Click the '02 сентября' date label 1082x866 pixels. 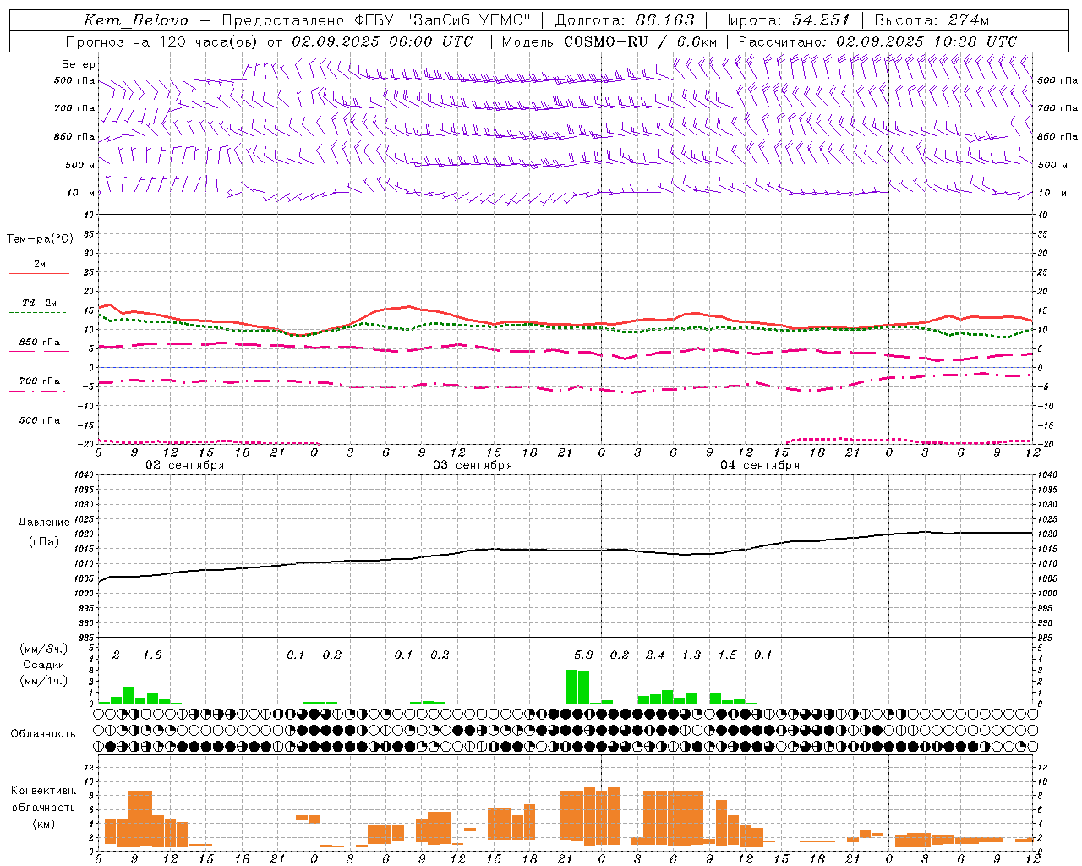coord(185,465)
